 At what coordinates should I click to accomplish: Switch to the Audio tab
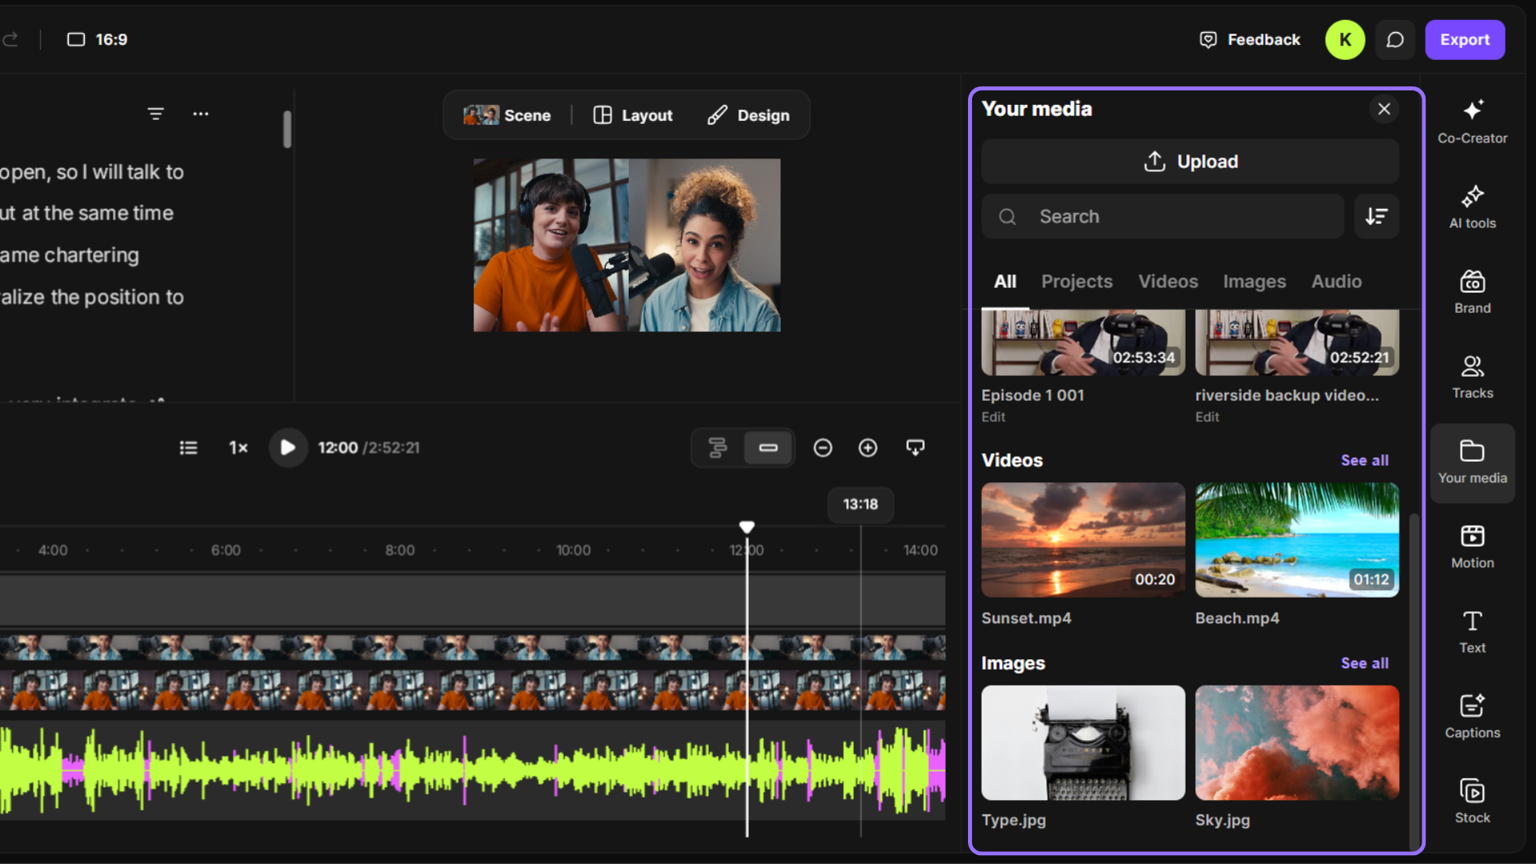[1336, 282]
